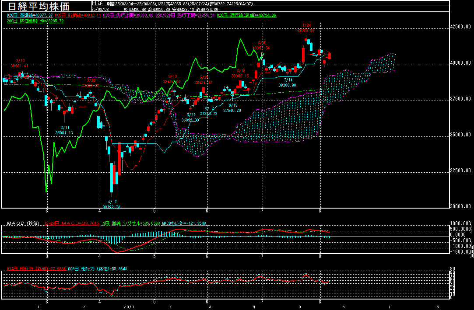Select the 200日 終値単純 MA=38285.72 legend
Viewport: 474px width, 310px height.
point(35,21)
